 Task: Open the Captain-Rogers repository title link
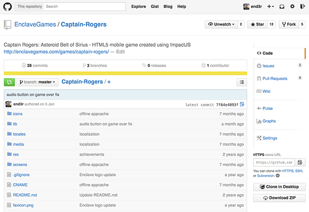[x=84, y=25]
